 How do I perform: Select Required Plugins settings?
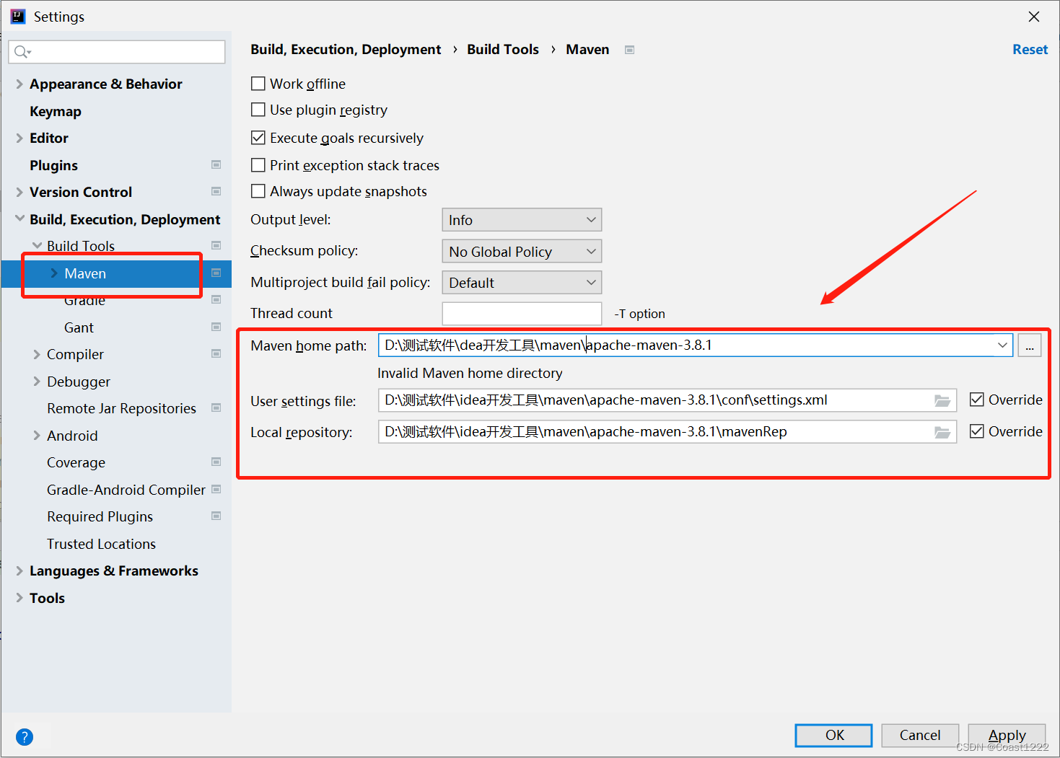pos(100,516)
